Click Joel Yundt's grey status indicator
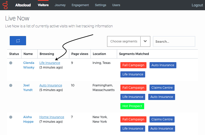Viewport: 205px width, 135px height. tap(11, 85)
